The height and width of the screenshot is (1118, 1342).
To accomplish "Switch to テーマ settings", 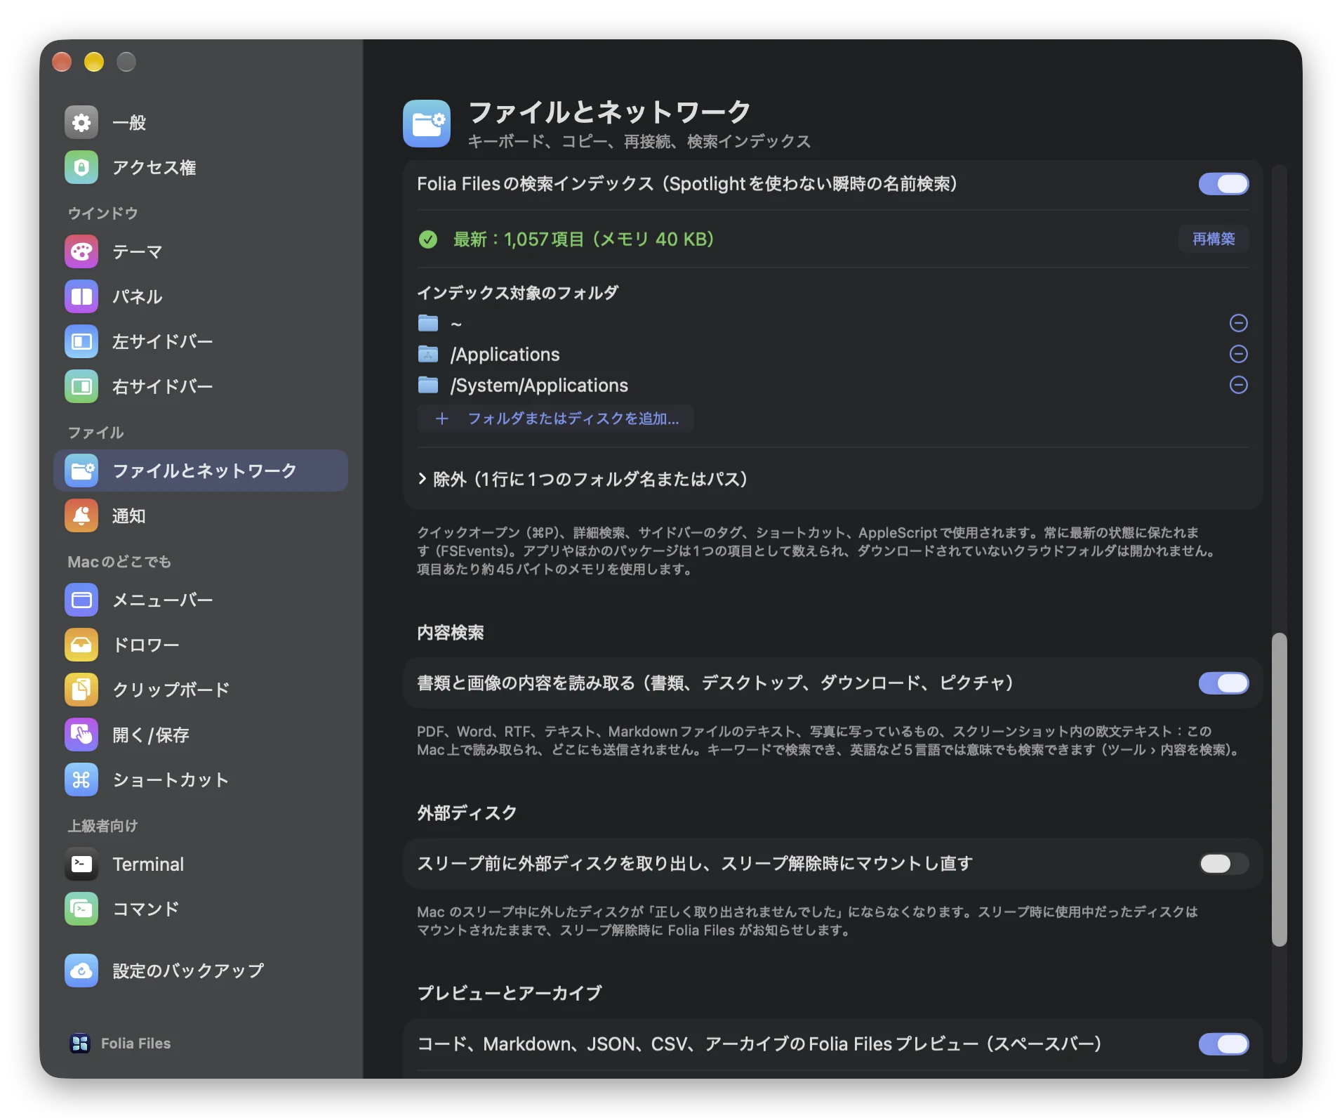I will pos(201,251).
